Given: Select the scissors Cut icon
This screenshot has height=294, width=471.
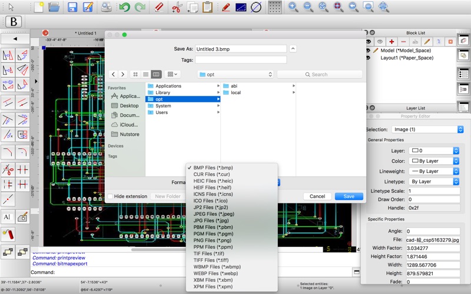Looking at the screenshot, I should pos(176,8).
